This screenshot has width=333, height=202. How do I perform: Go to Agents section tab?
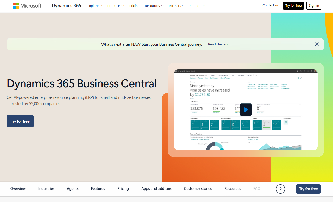coord(73,189)
